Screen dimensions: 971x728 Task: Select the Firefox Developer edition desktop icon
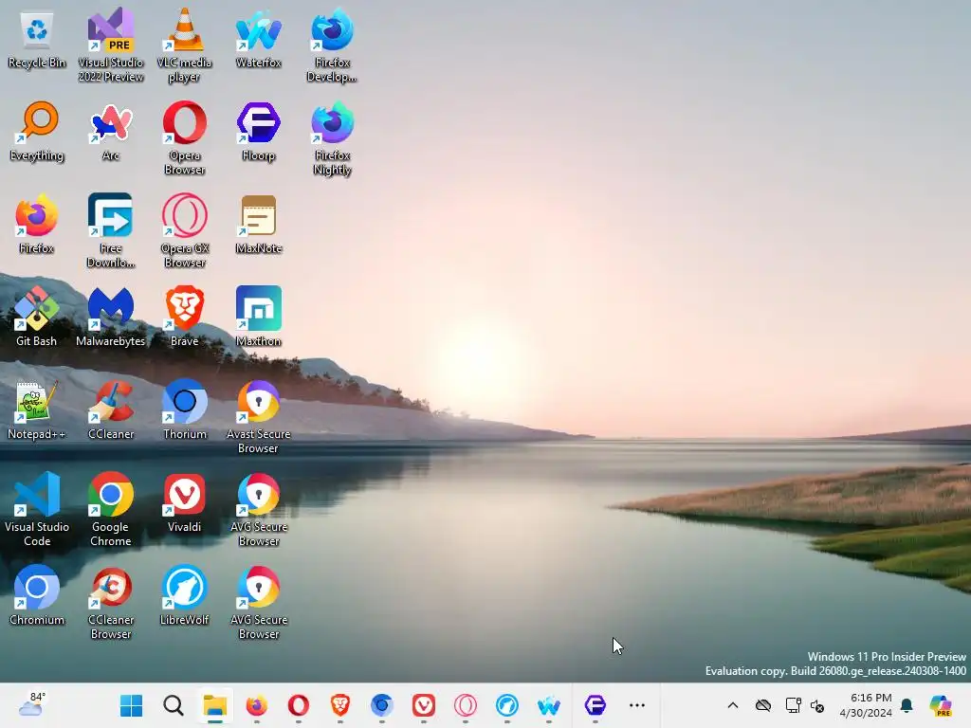pyautogui.click(x=333, y=45)
